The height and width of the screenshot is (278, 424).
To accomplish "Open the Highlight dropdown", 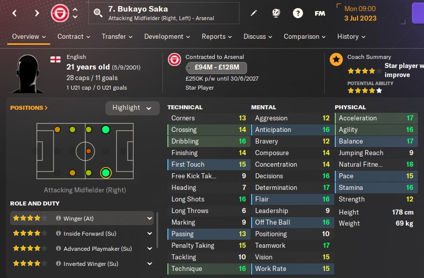I will point(132,108).
